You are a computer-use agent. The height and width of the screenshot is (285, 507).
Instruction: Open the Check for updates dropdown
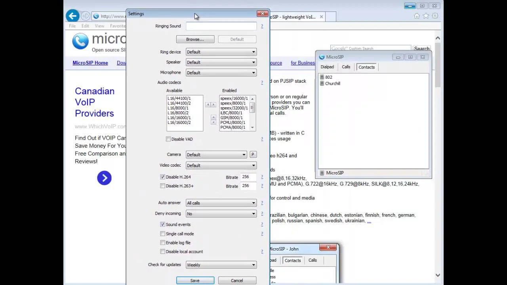(221, 265)
